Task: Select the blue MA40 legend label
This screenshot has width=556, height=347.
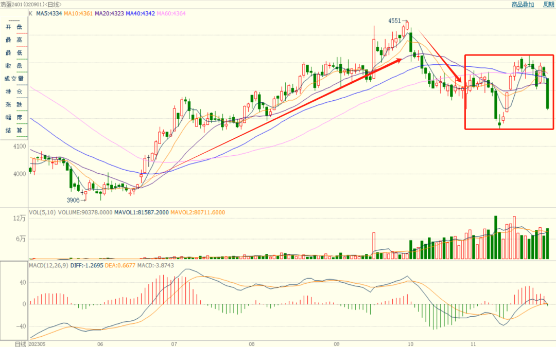Action: pyautogui.click(x=145, y=13)
